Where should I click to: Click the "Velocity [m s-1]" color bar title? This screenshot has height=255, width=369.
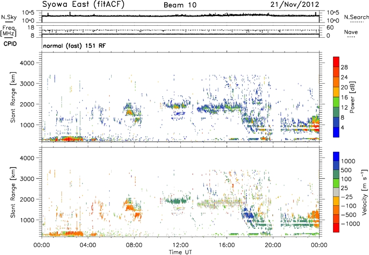point(364,192)
